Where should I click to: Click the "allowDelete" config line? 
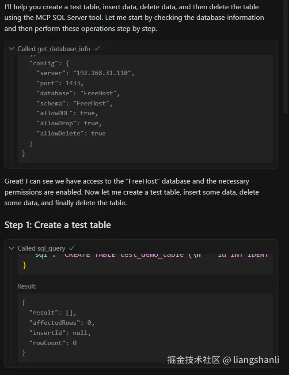[x=71, y=133]
